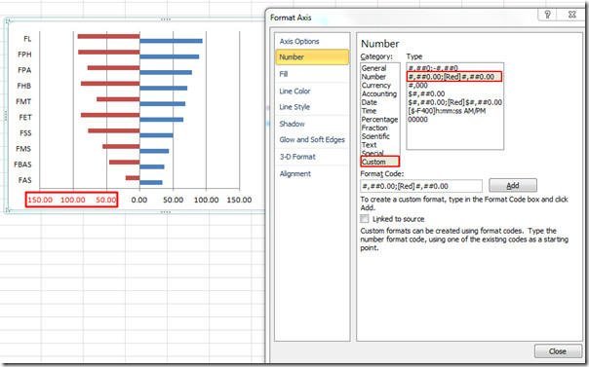Go to Glow and Soft Edges

coord(312,139)
